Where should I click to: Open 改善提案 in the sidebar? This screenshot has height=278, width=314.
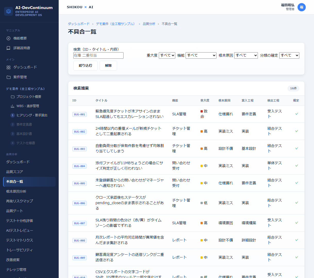click(29, 260)
